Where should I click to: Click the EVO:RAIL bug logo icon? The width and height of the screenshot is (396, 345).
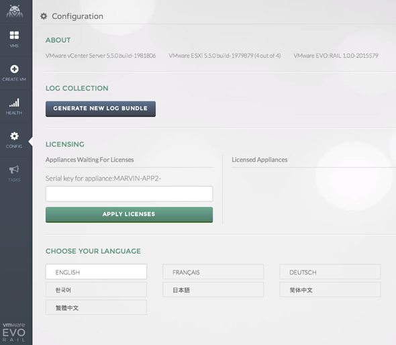click(14, 11)
